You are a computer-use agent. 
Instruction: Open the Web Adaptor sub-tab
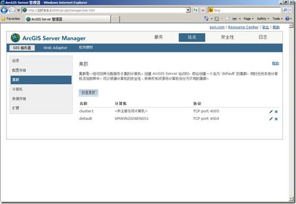55,48
